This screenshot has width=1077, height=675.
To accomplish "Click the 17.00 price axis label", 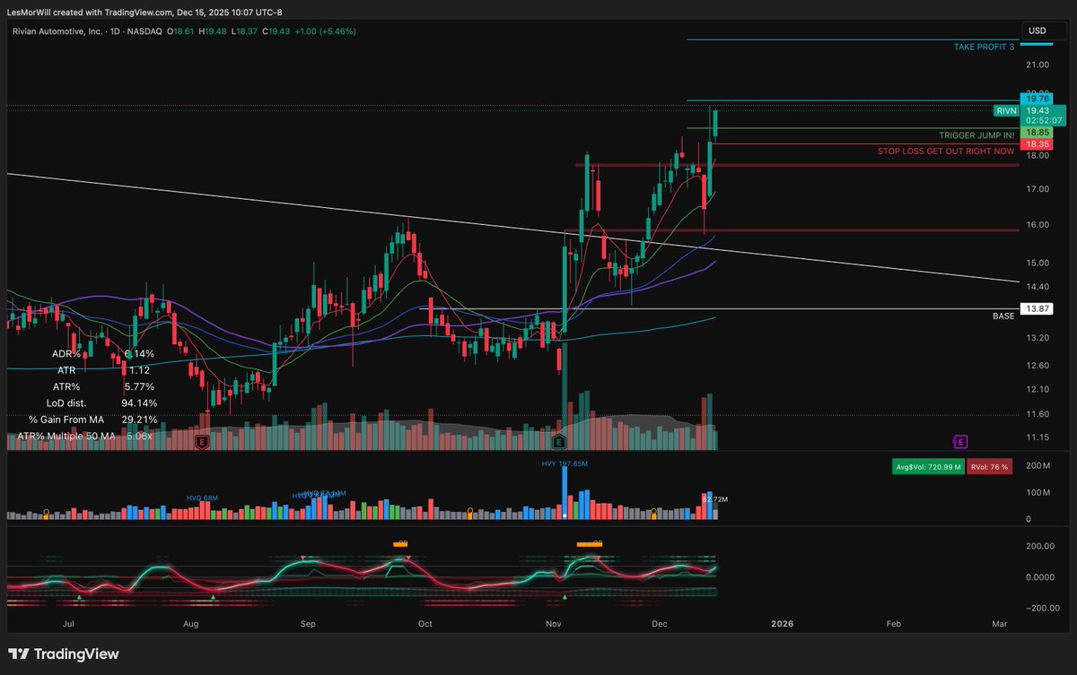I will coord(1038,189).
